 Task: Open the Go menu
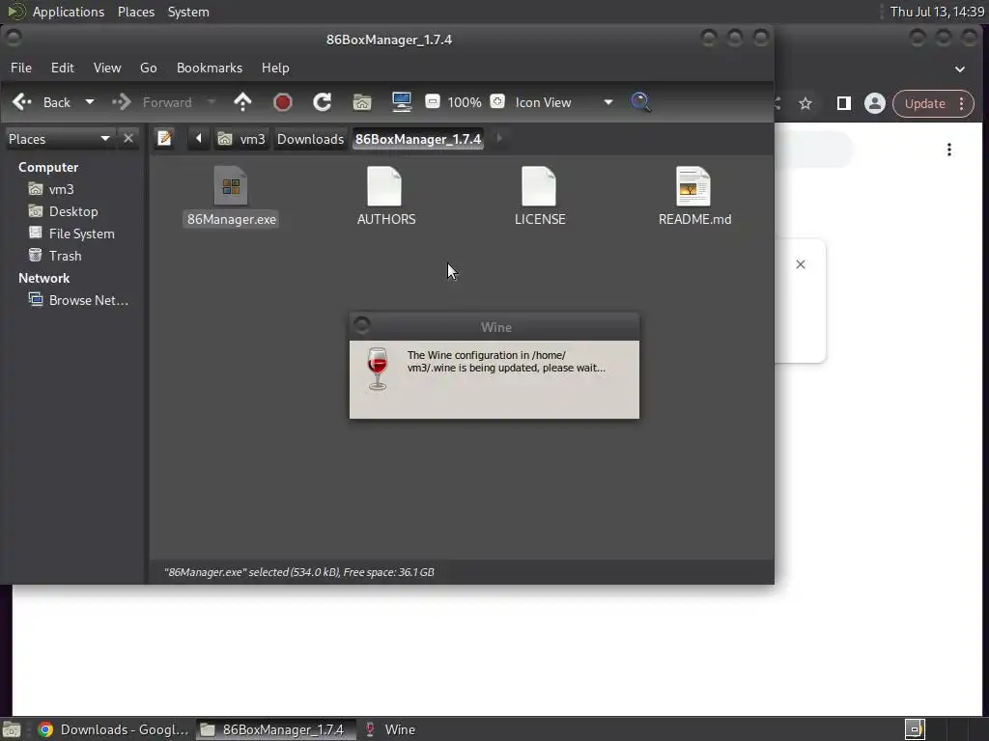pos(148,68)
